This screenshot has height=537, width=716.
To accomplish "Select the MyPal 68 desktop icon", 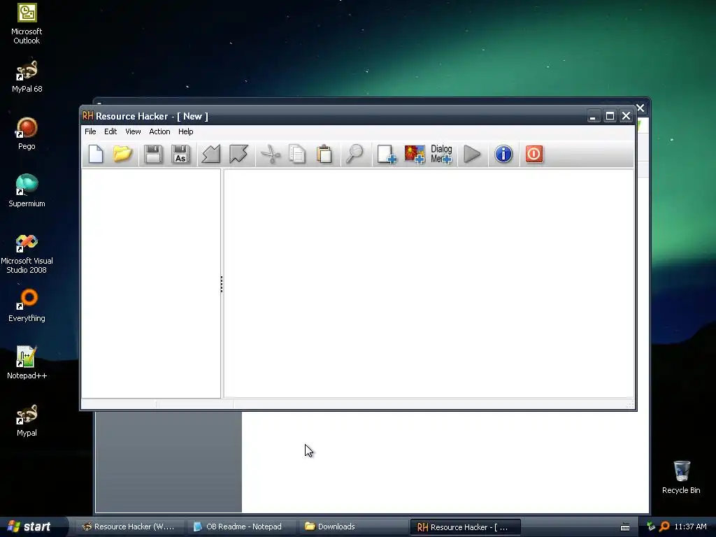I will (27, 77).
